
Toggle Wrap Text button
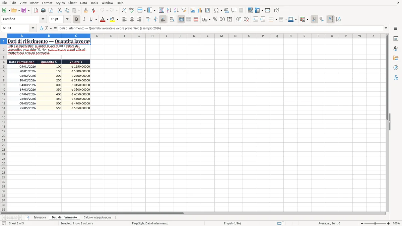[x=172, y=19]
